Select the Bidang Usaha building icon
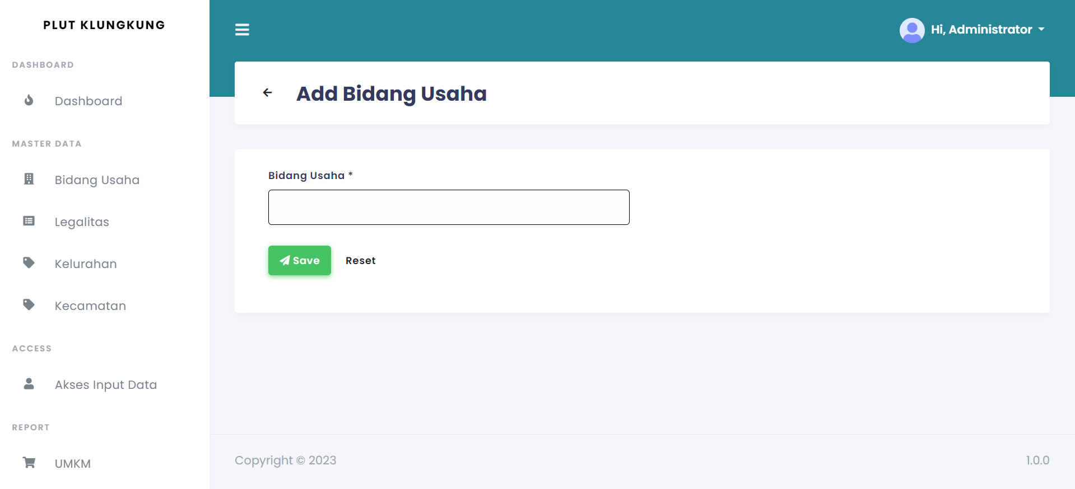 point(29,179)
